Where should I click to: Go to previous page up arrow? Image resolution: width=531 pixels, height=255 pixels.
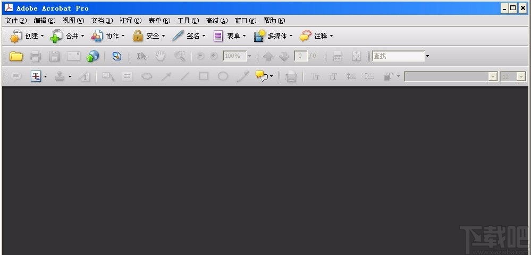pos(268,56)
